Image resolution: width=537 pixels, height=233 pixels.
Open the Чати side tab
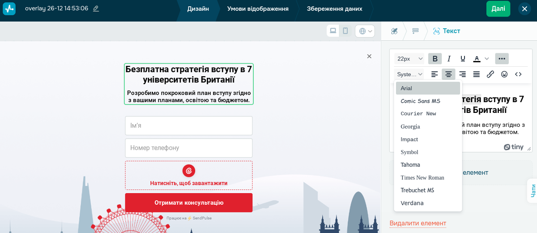533,191
